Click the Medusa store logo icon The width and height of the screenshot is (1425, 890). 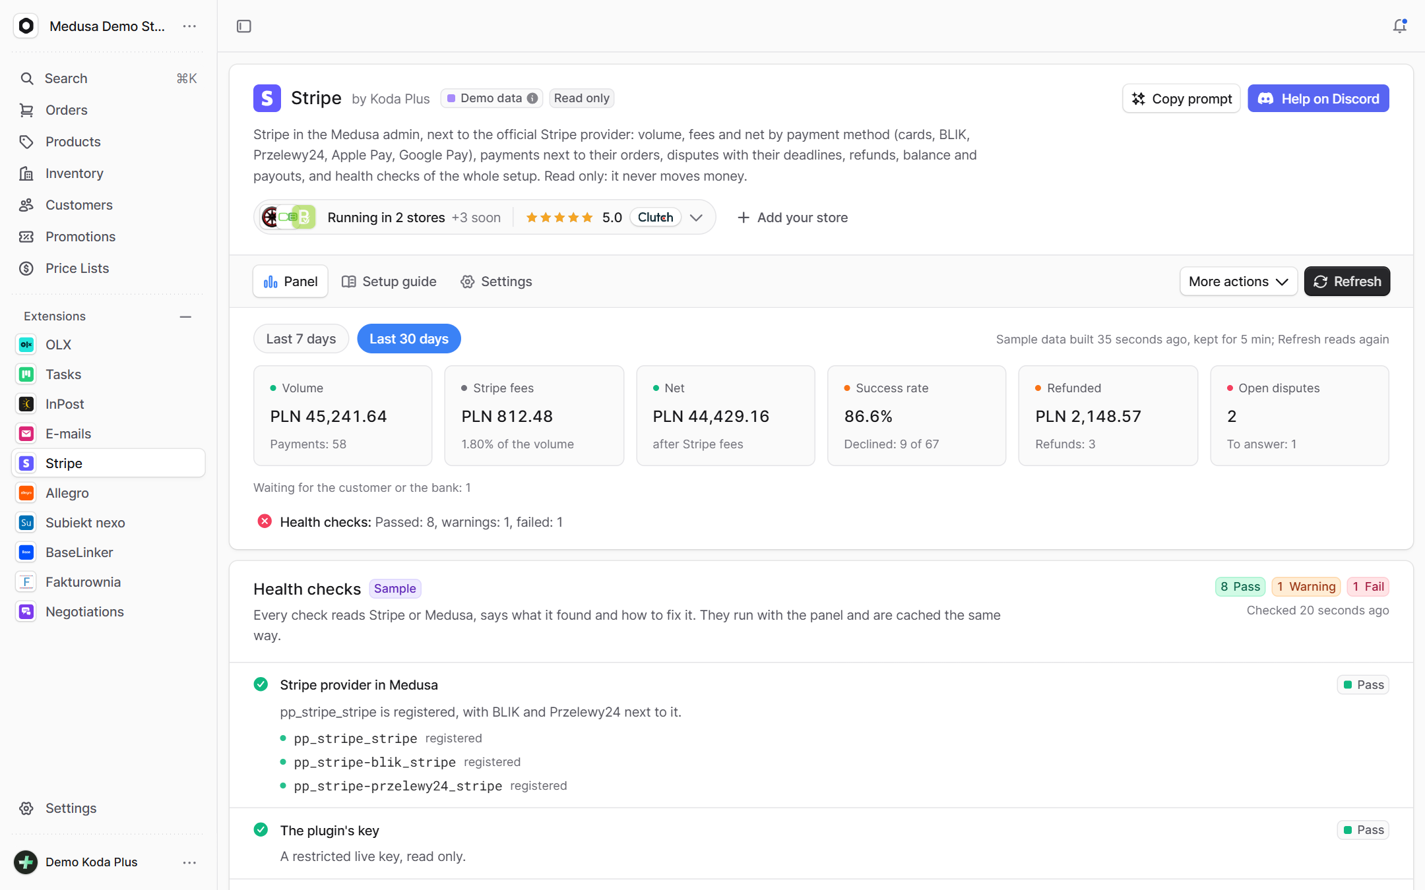point(26,26)
